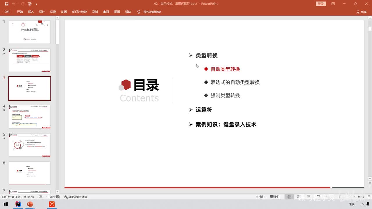Click the animation star marker beside slide 4
This screenshot has height=209, width=372.
point(4,110)
